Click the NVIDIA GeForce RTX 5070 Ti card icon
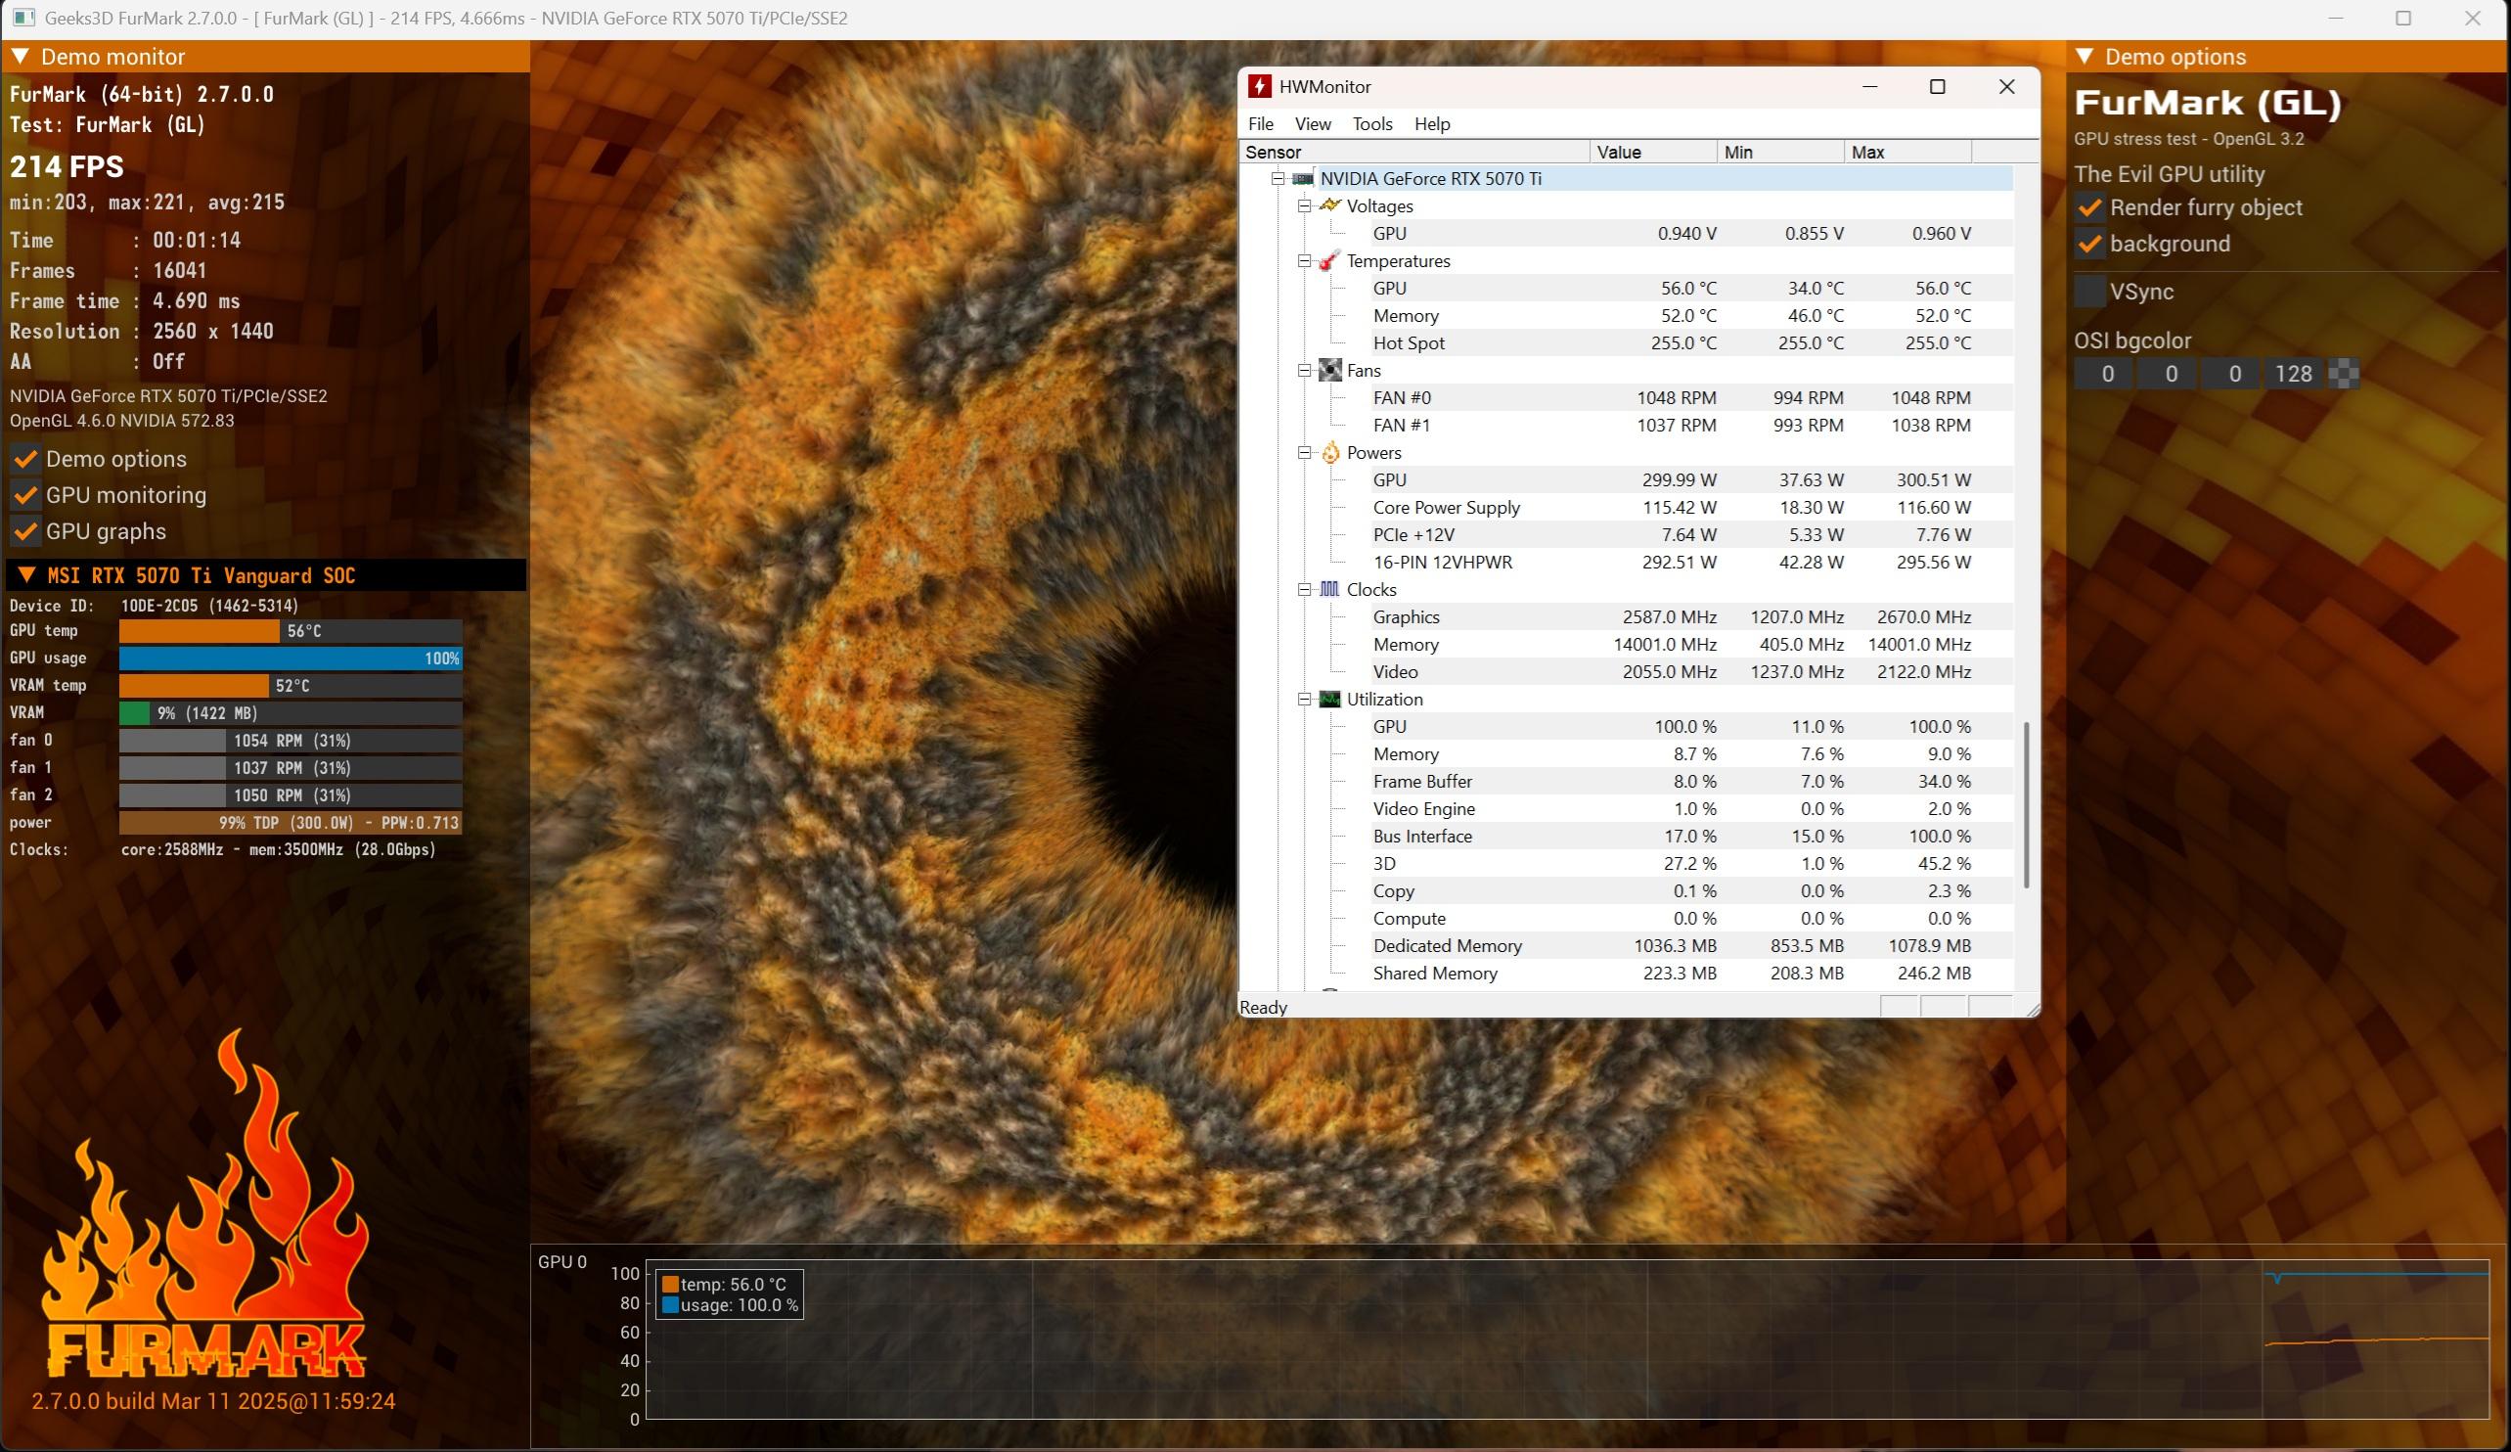 [1302, 179]
